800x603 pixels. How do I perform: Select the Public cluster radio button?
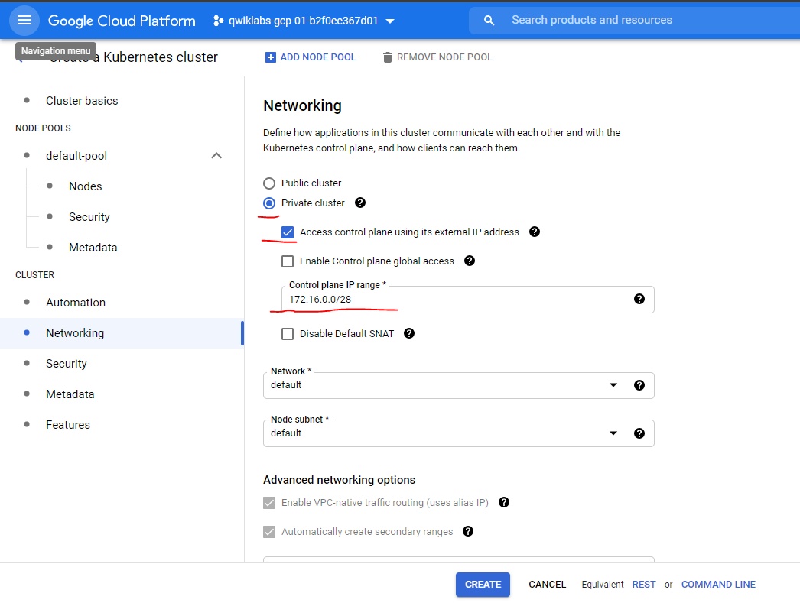click(269, 183)
